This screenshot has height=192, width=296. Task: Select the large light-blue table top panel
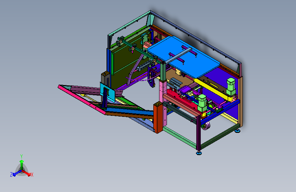(x=183, y=57)
